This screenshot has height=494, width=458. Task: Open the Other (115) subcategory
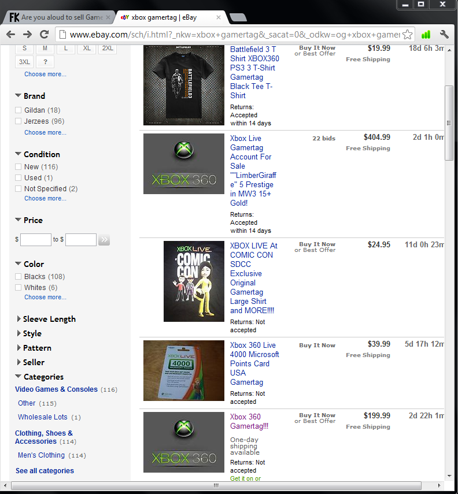[27, 403]
